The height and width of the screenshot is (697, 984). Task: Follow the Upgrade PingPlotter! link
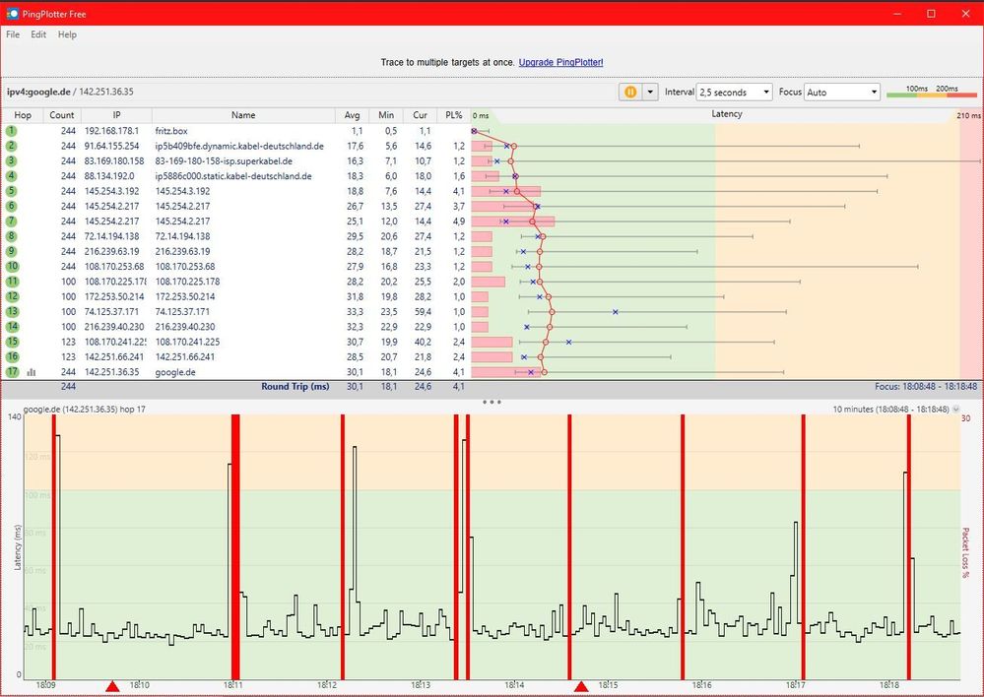point(560,62)
